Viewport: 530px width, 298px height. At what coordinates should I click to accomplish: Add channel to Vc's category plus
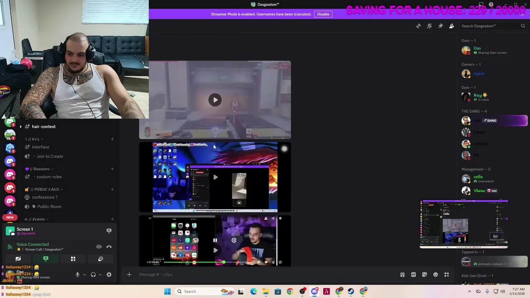[112, 139]
